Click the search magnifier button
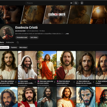Image resolution: width=107 pixels, height=107 pixels. coord(76,3)
